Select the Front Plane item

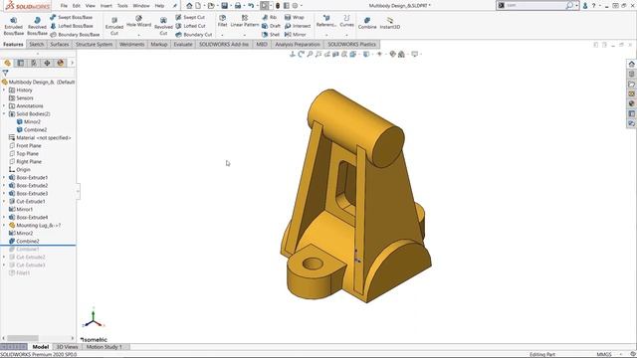(25, 146)
